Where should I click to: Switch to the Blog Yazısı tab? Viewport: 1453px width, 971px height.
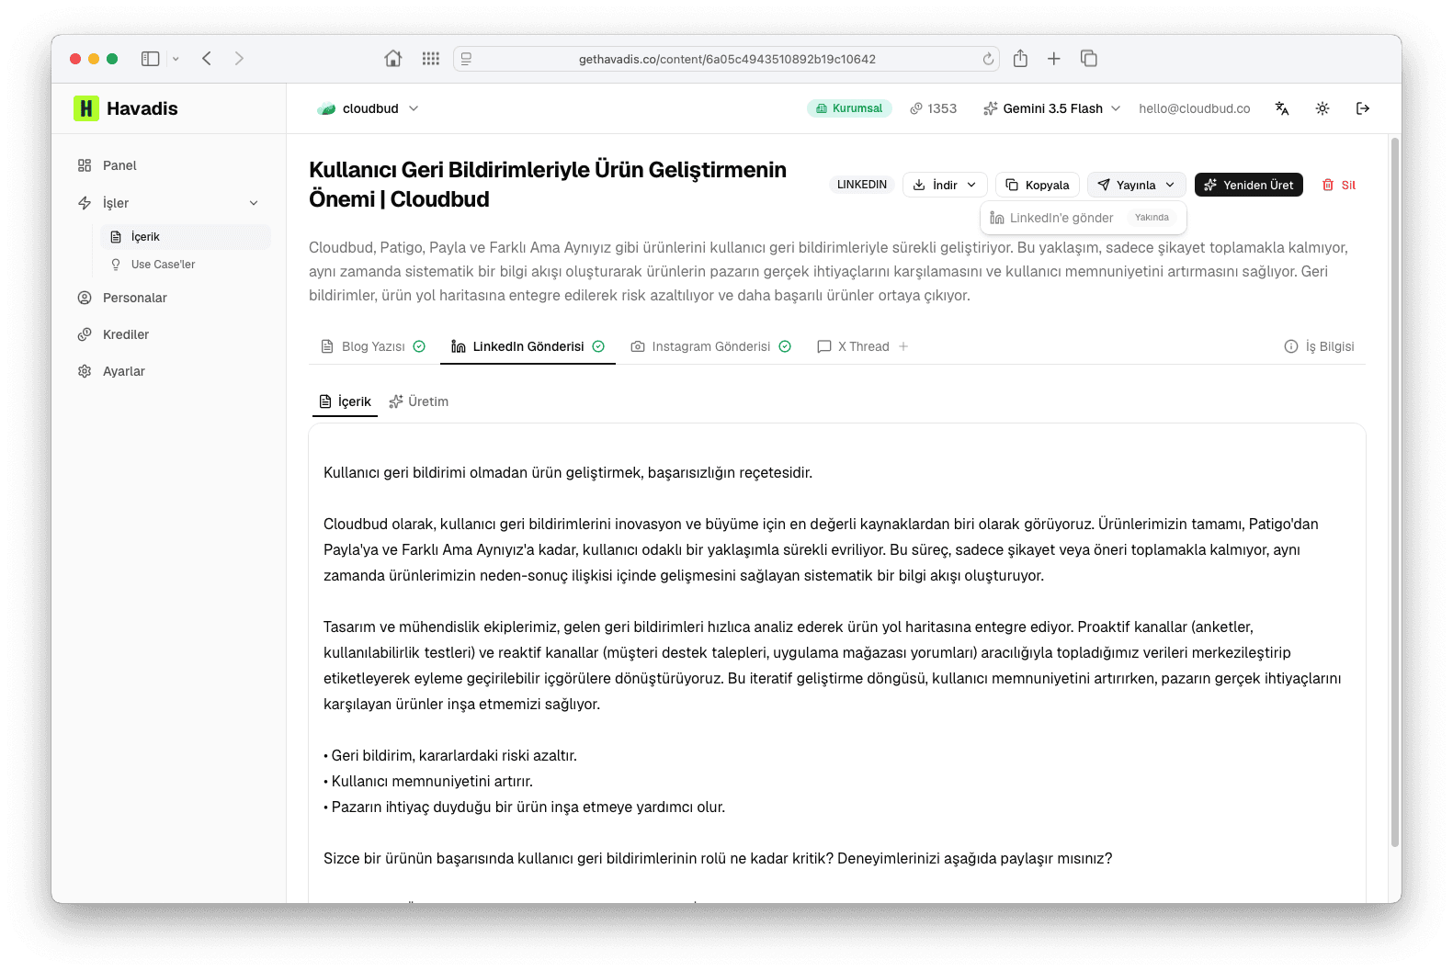pos(373,346)
